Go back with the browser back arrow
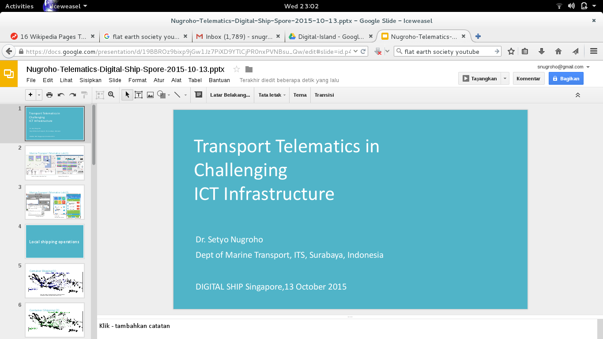 pos(8,51)
